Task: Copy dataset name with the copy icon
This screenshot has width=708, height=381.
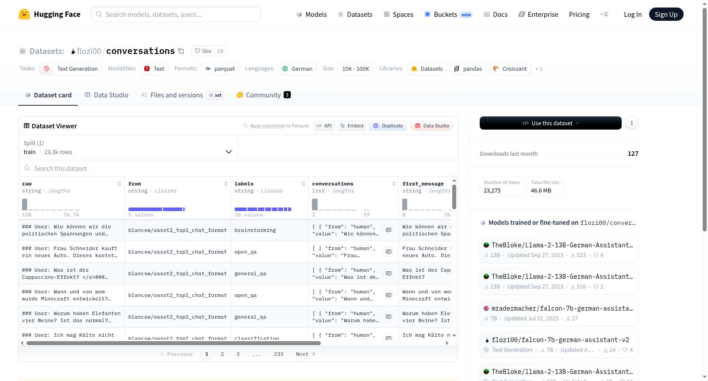Action: click(181, 51)
